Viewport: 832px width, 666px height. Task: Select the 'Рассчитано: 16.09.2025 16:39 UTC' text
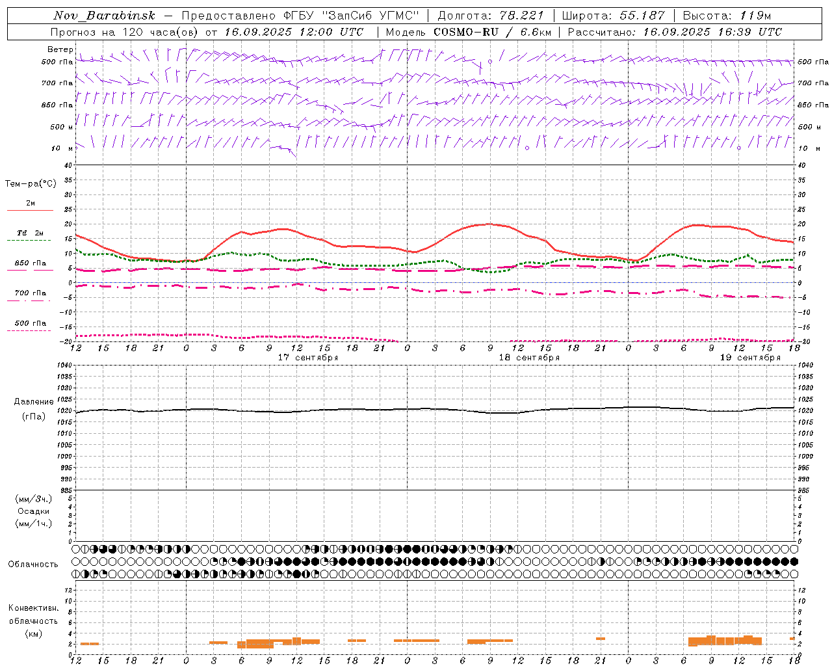(x=675, y=32)
